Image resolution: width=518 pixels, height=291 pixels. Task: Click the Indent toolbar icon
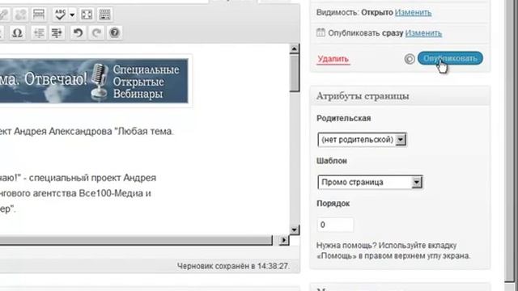(57, 32)
